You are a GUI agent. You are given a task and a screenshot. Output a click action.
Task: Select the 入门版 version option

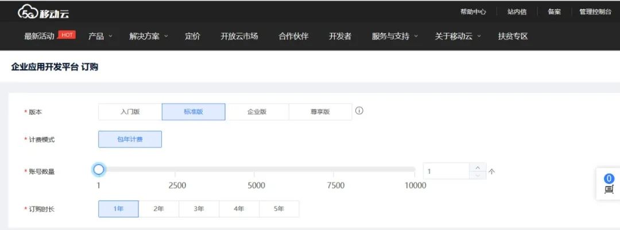tap(130, 112)
